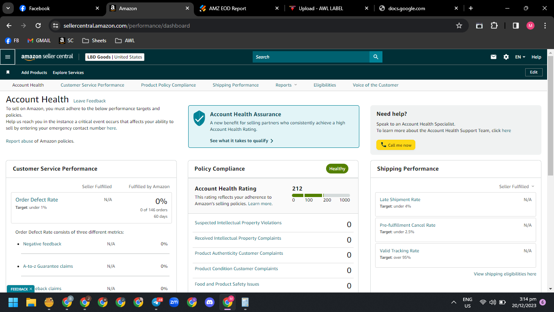Open the Seller Fulfilled dropdown in Shipping Performance
The height and width of the screenshot is (312, 554).
(x=517, y=186)
